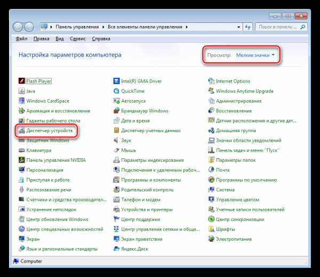Open Диспетчер учетных данных link
Viewport: 320px width, 277px height.
(151, 131)
